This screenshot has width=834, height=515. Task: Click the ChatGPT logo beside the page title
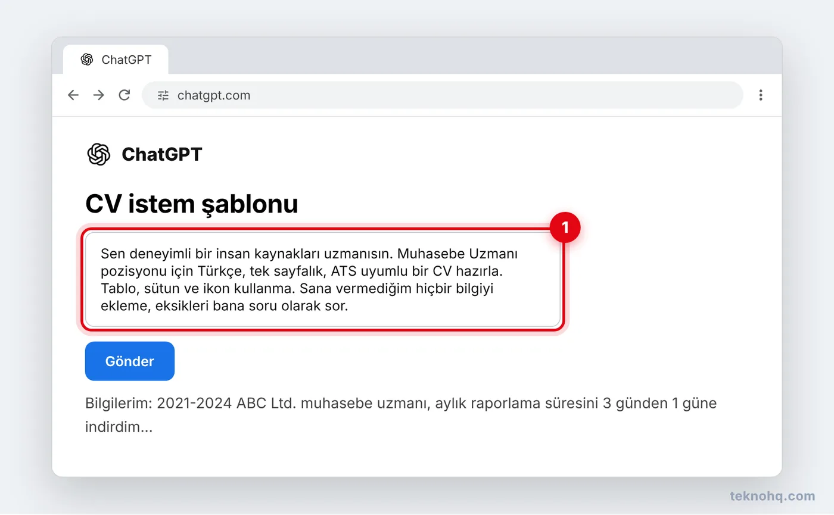pyautogui.click(x=99, y=155)
